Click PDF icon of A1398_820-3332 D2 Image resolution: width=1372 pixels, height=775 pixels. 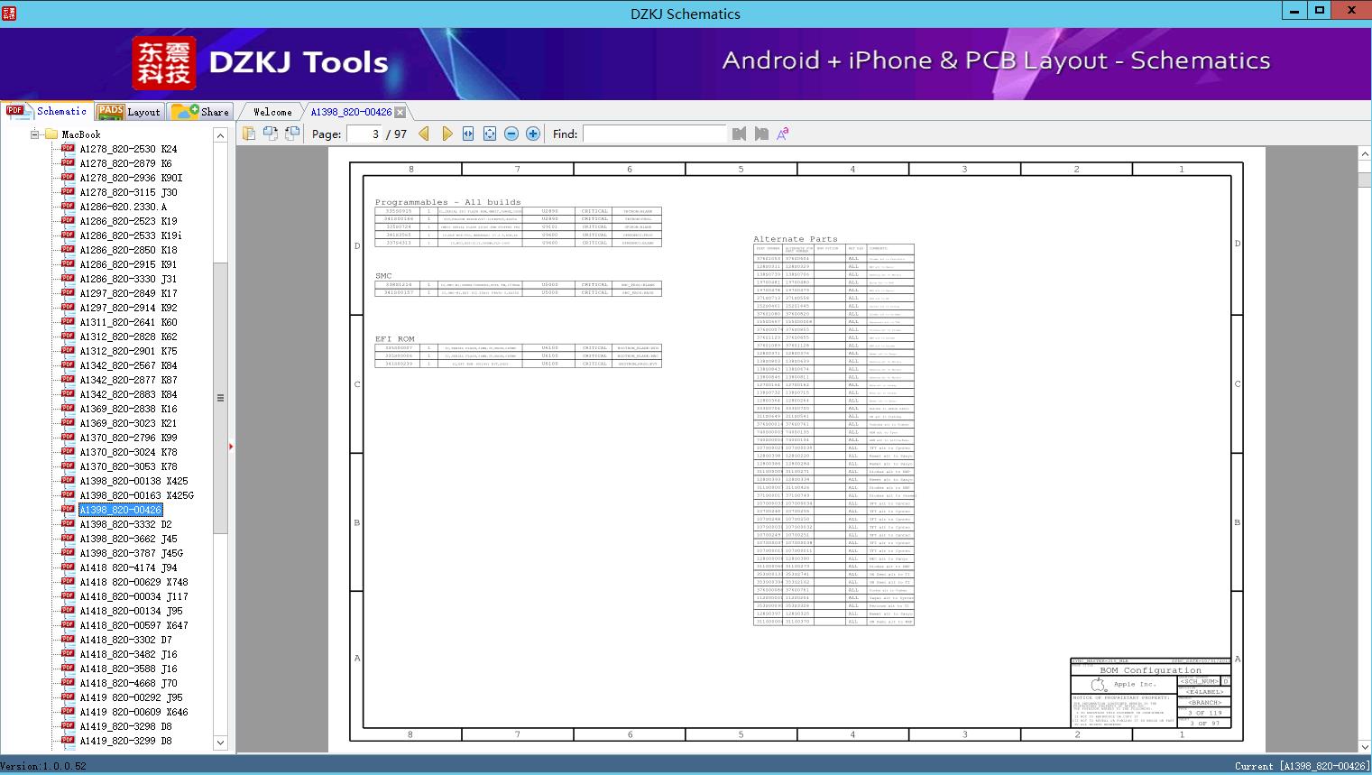68,524
